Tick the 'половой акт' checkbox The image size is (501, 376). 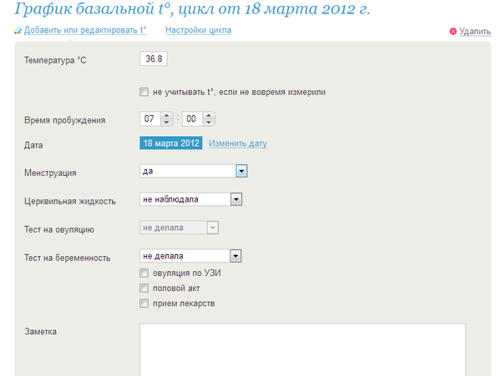144,288
